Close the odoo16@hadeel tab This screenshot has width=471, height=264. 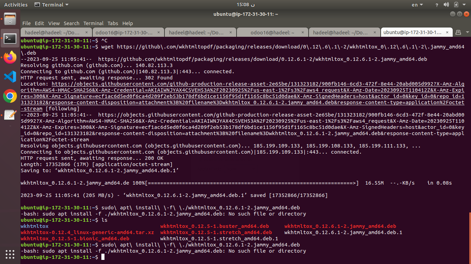point(303,33)
